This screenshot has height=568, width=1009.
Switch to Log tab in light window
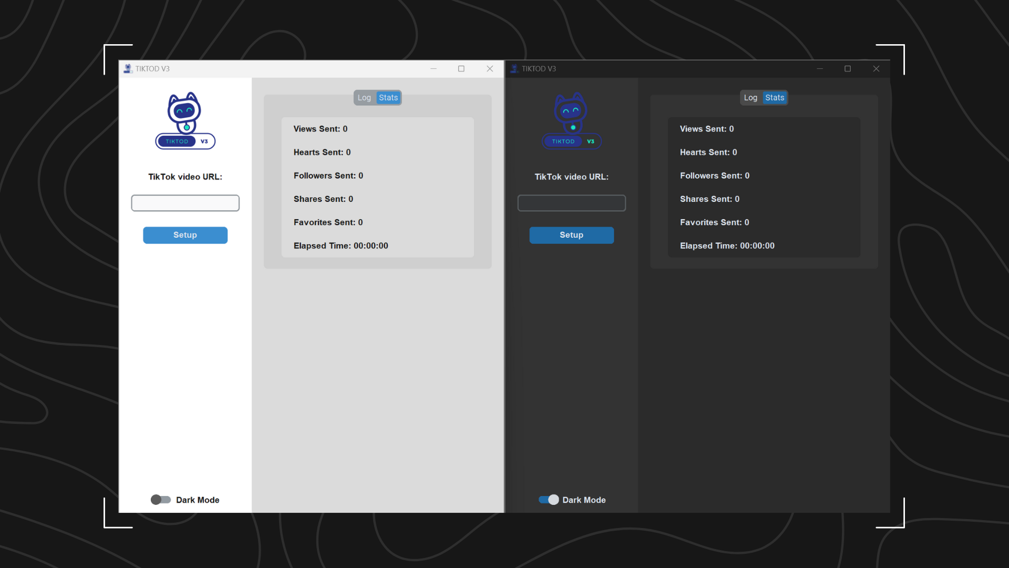pyautogui.click(x=364, y=98)
